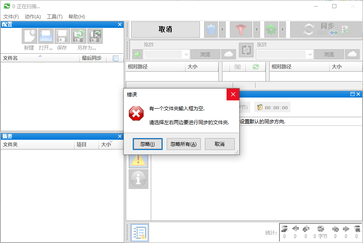Toggle the log panel notebook icon
This screenshot has width=363, height=243.
[x=139, y=233]
